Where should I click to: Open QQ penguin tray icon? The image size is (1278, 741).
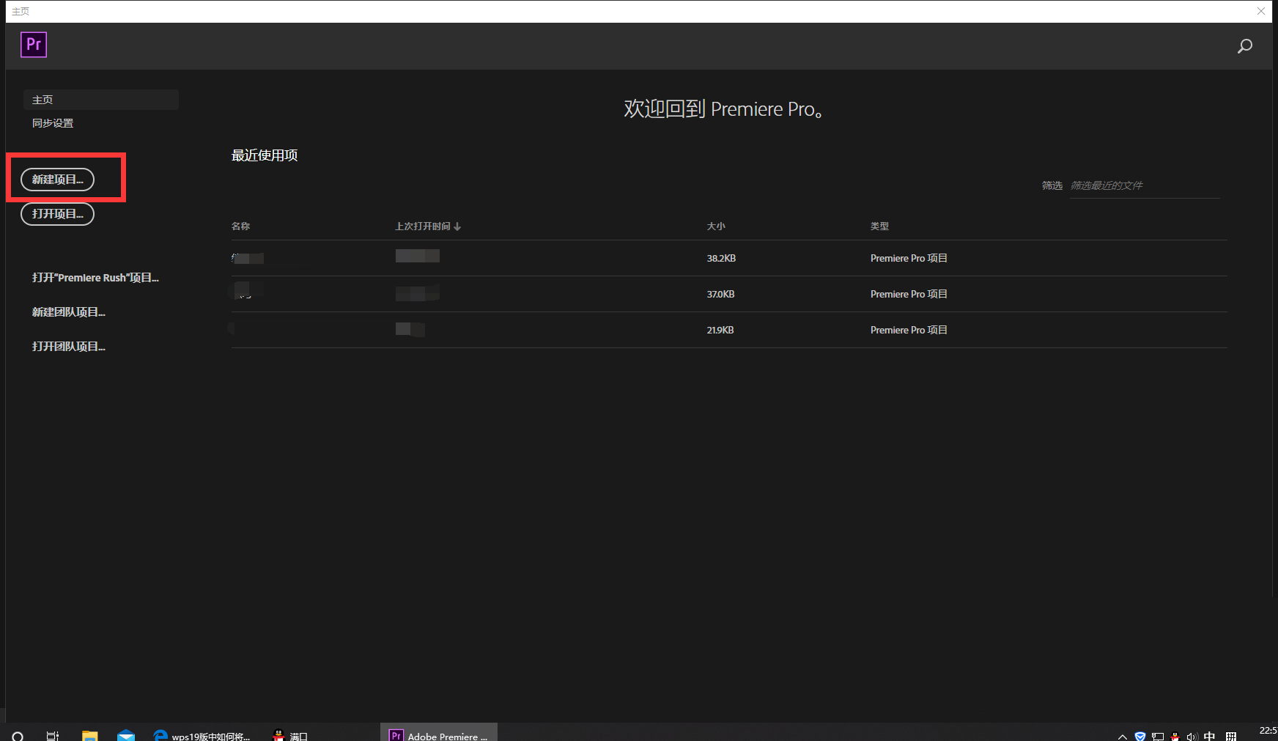[x=1175, y=737]
